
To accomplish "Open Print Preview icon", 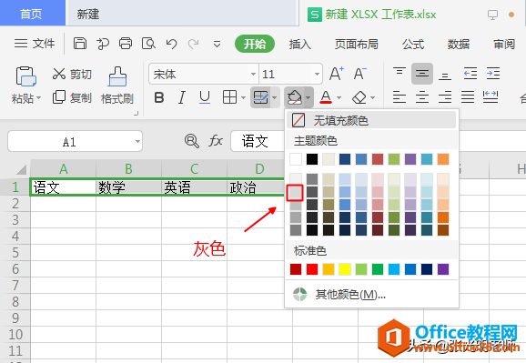I will point(148,44).
